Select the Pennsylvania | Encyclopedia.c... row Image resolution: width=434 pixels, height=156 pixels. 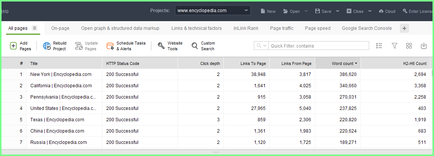pyautogui.click(x=216, y=97)
